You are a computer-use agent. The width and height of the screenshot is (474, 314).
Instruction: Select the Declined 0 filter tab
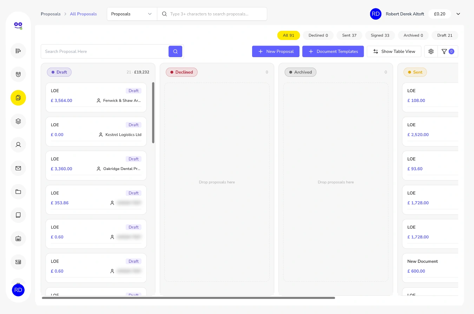318,35
